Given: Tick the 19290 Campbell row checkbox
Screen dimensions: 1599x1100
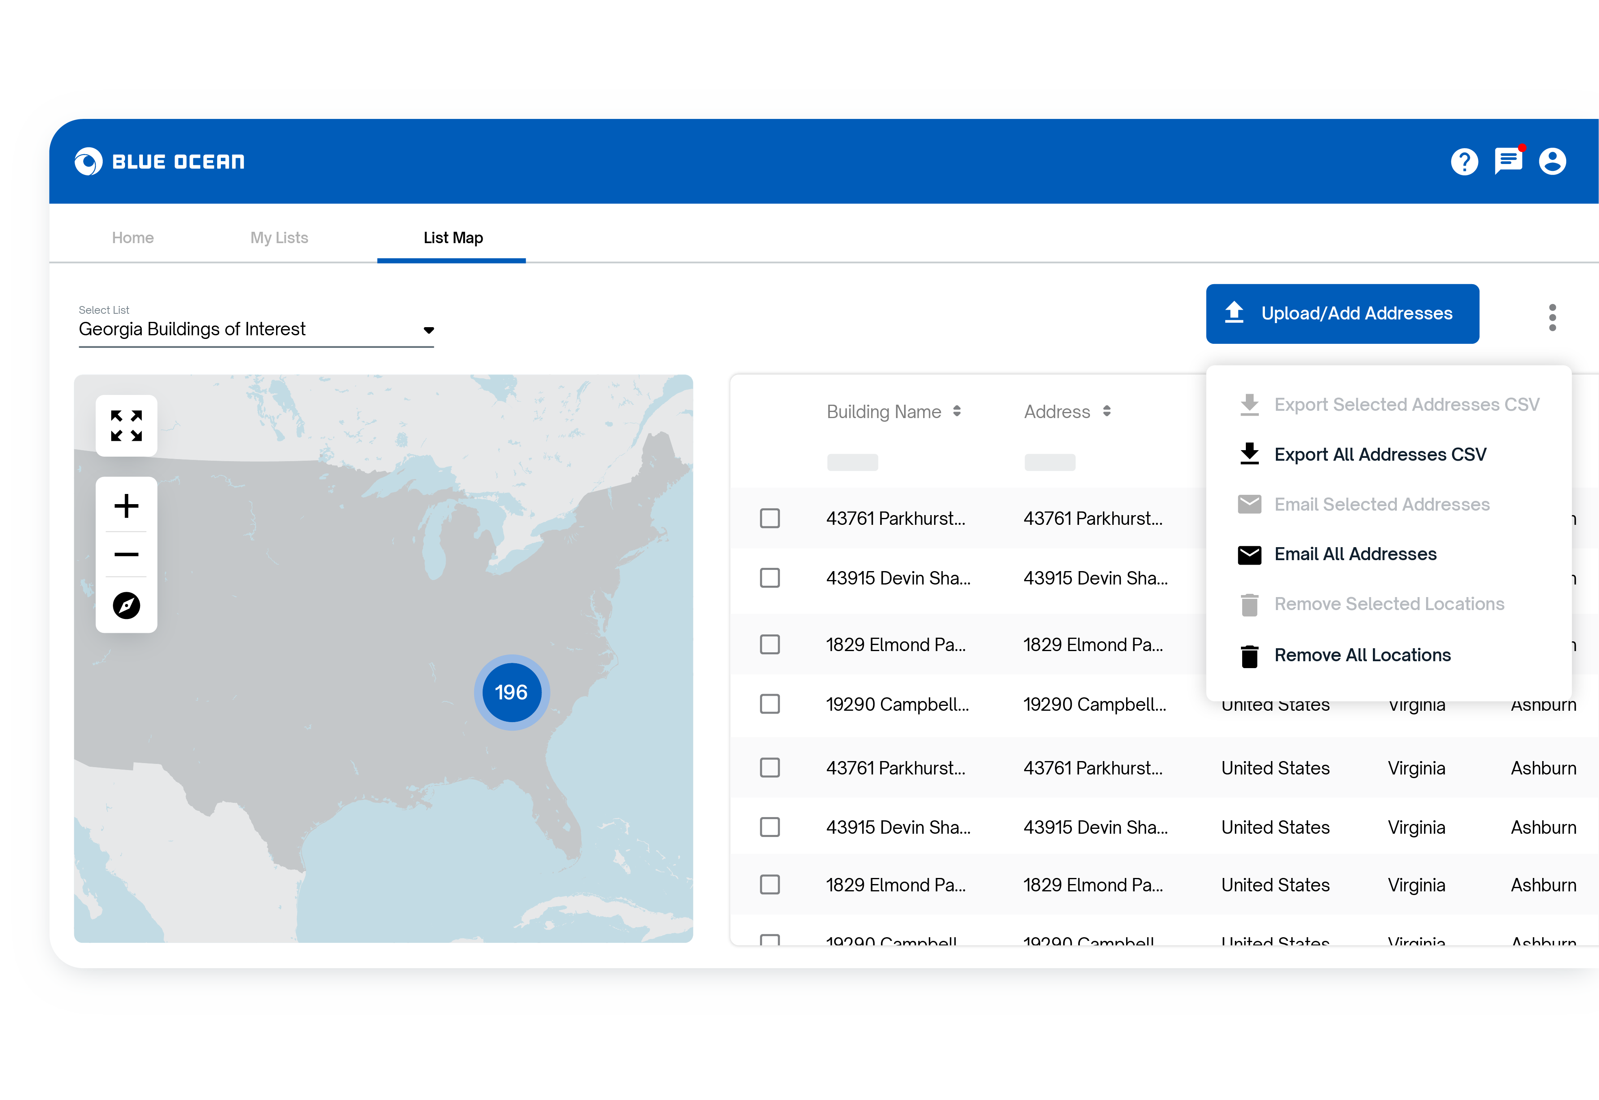Looking at the screenshot, I should pyautogui.click(x=770, y=704).
